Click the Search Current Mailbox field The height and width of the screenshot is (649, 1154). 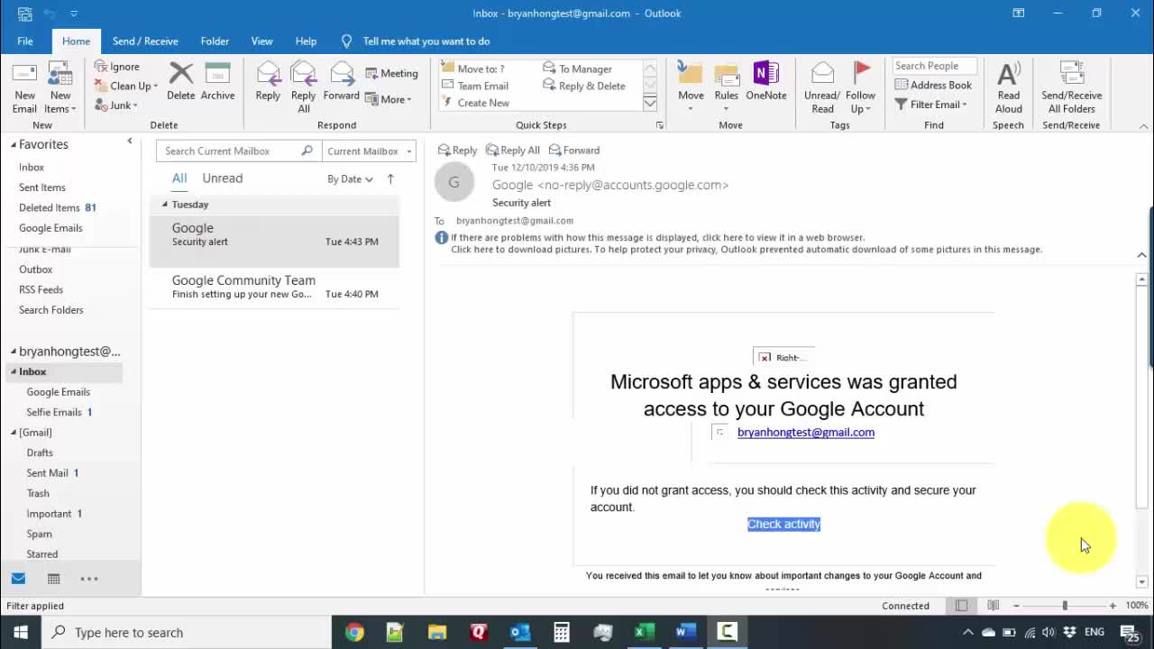(231, 151)
